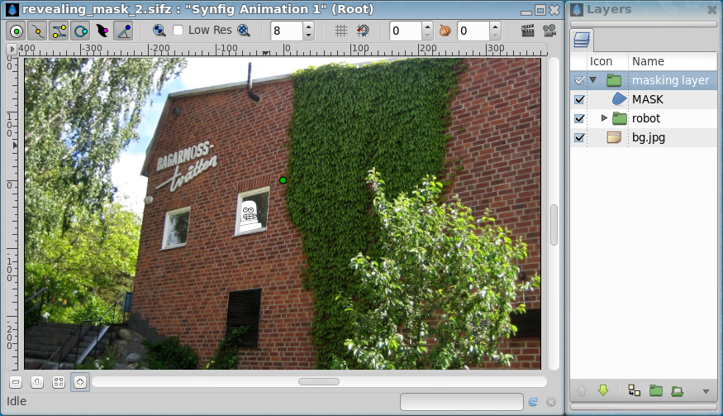Viewport: 723px width, 416px height.
Task: Toggle position handles display
Action: [17, 31]
